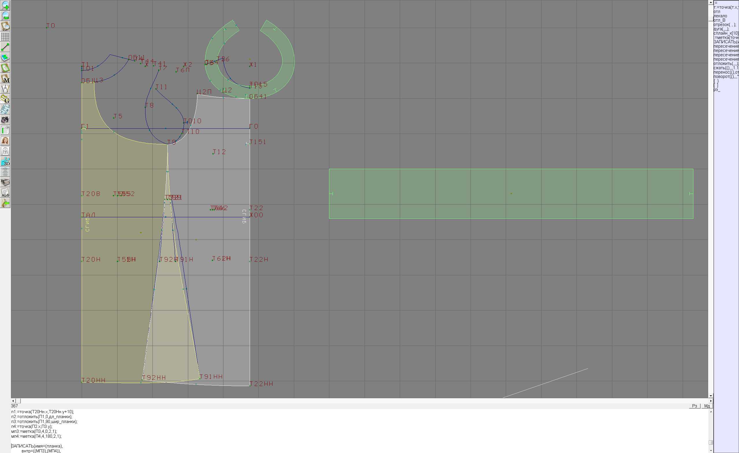This screenshot has width=739, height=453.
Task: Insert the 'лекало' snippet from list
Action: [720, 16]
